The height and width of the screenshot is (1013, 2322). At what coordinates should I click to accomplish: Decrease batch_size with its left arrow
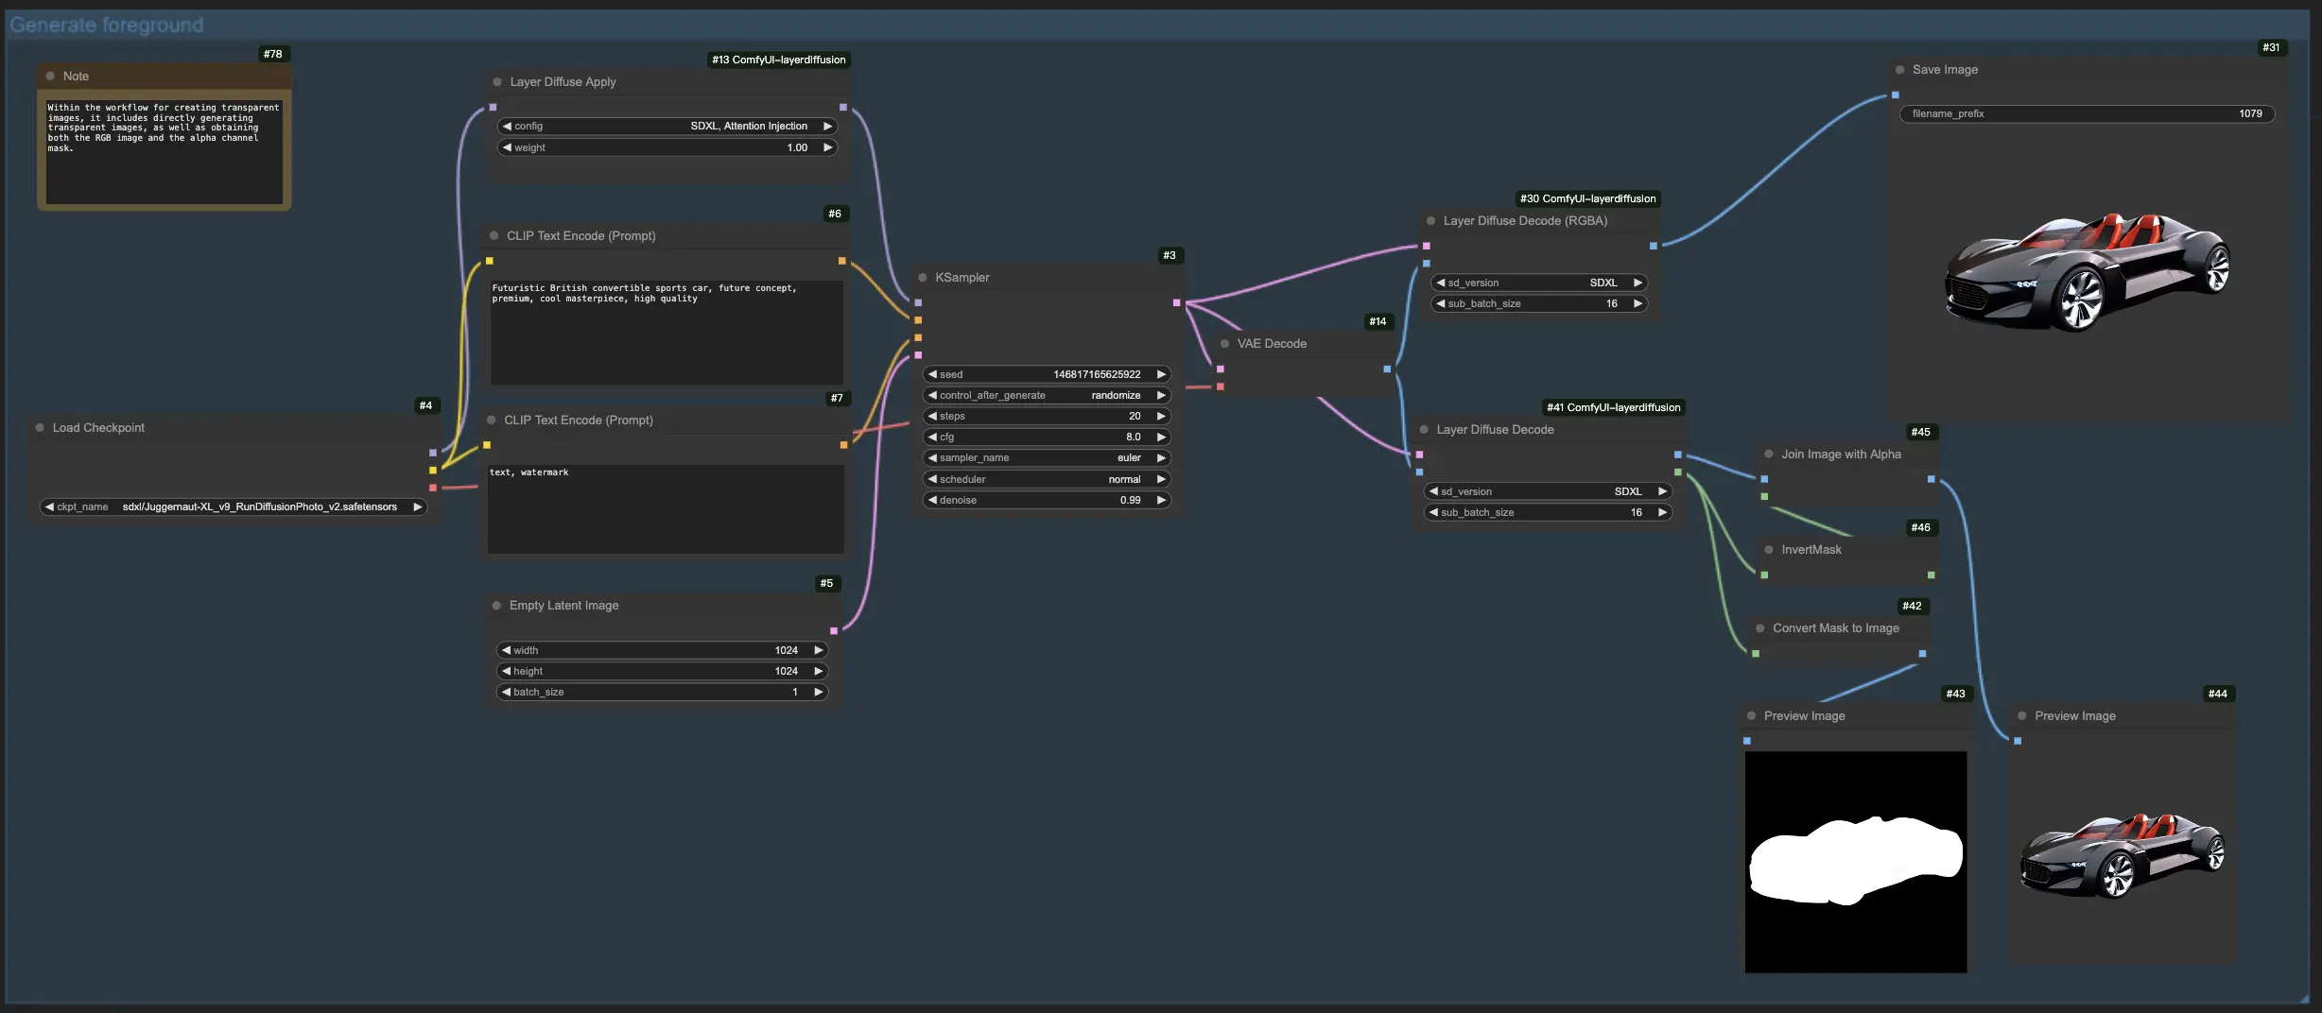[506, 692]
